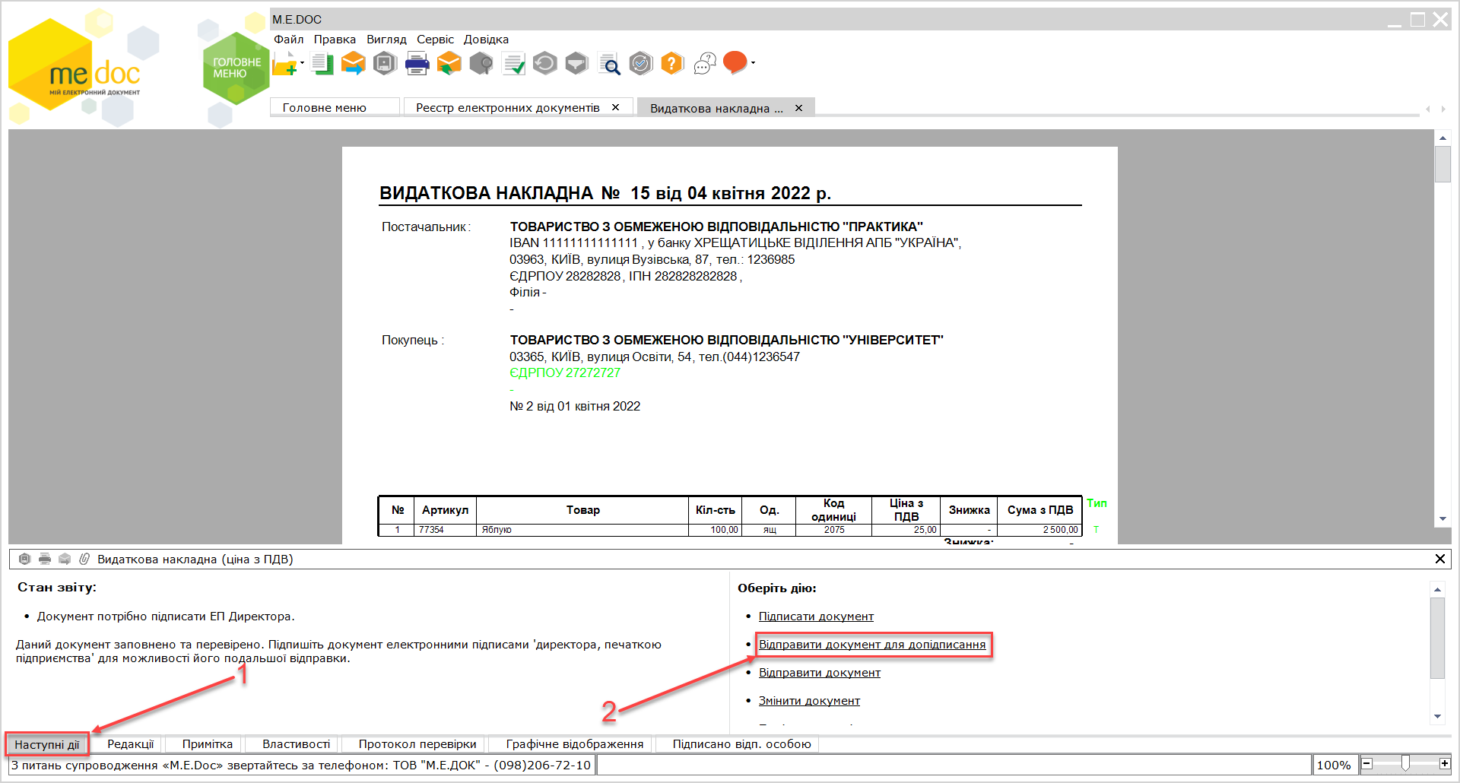1460x783 pixels.
Task: Click the green ЄДРПОУ 27272727 text
Action: coord(565,372)
